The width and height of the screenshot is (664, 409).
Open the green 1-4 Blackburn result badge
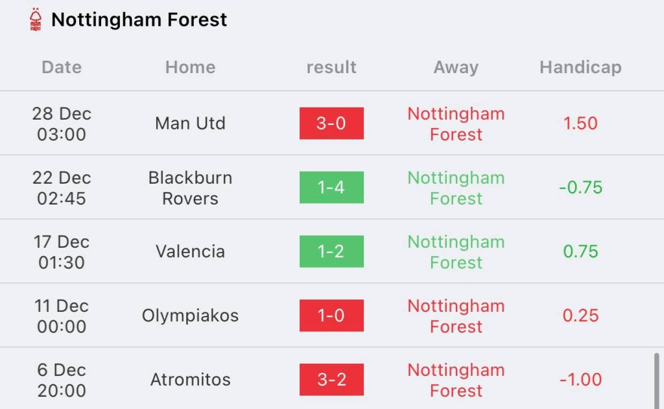tap(331, 187)
